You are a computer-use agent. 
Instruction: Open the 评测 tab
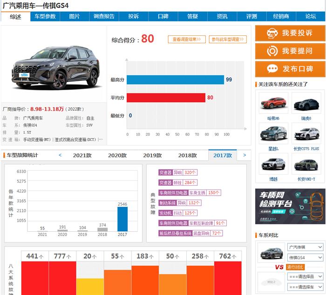pyautogui.click(x=252, y=16)
